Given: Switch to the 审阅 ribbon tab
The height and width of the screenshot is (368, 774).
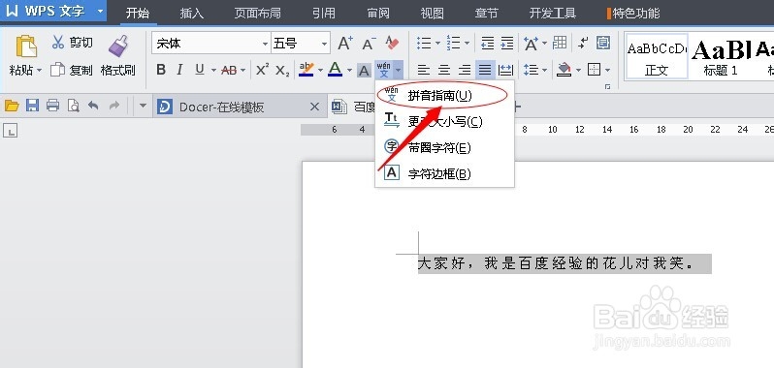Looking at the screenshot, I should click(378, 13).
